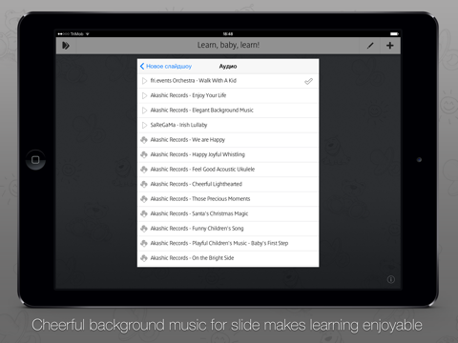458x343 pixels.
Task: Tap the pencil edit icon
Action: (370, 46)
